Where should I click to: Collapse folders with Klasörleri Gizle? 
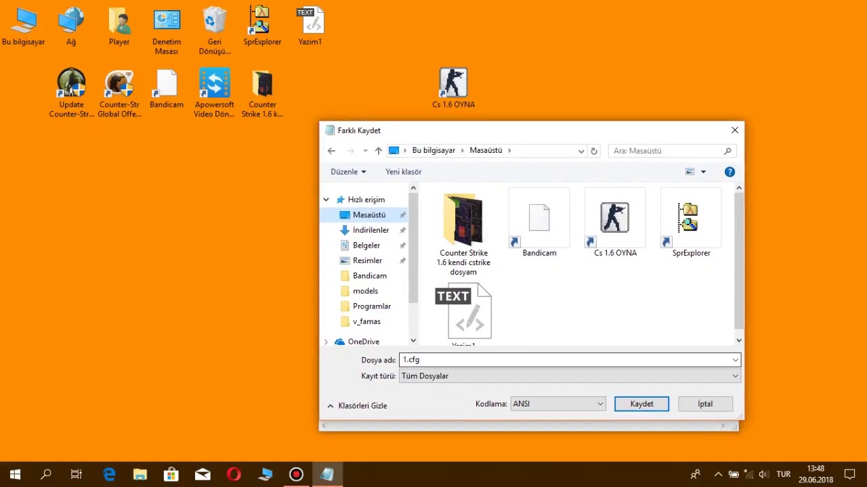pos(357,406)
